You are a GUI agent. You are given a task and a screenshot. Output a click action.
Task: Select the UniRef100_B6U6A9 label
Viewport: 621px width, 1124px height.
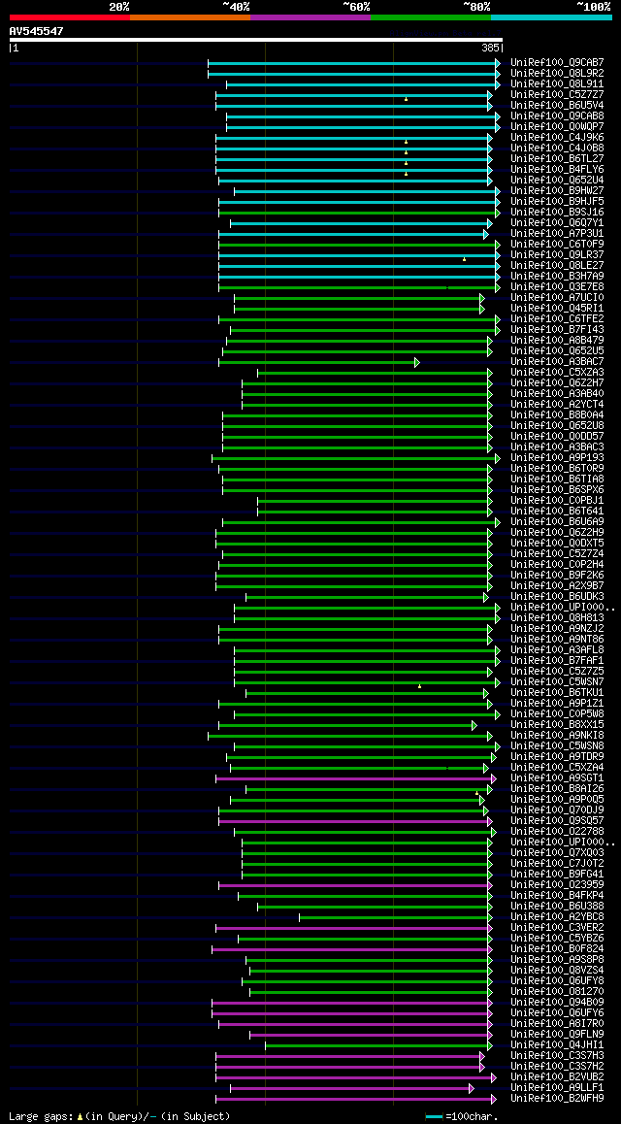click(x=557, y=522)
